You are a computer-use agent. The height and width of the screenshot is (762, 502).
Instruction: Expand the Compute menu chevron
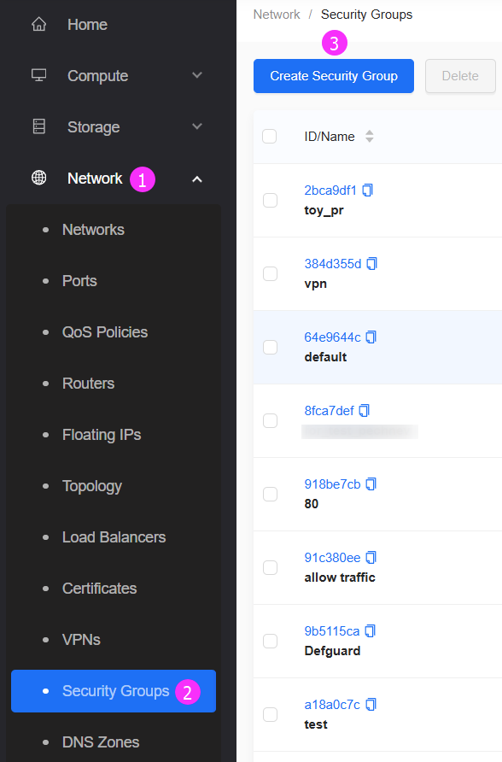(x=196, y=75)
